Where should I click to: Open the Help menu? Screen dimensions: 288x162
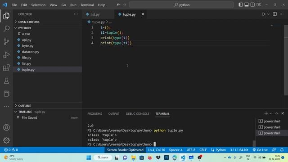pyautogui.click(x=102, y=5)
